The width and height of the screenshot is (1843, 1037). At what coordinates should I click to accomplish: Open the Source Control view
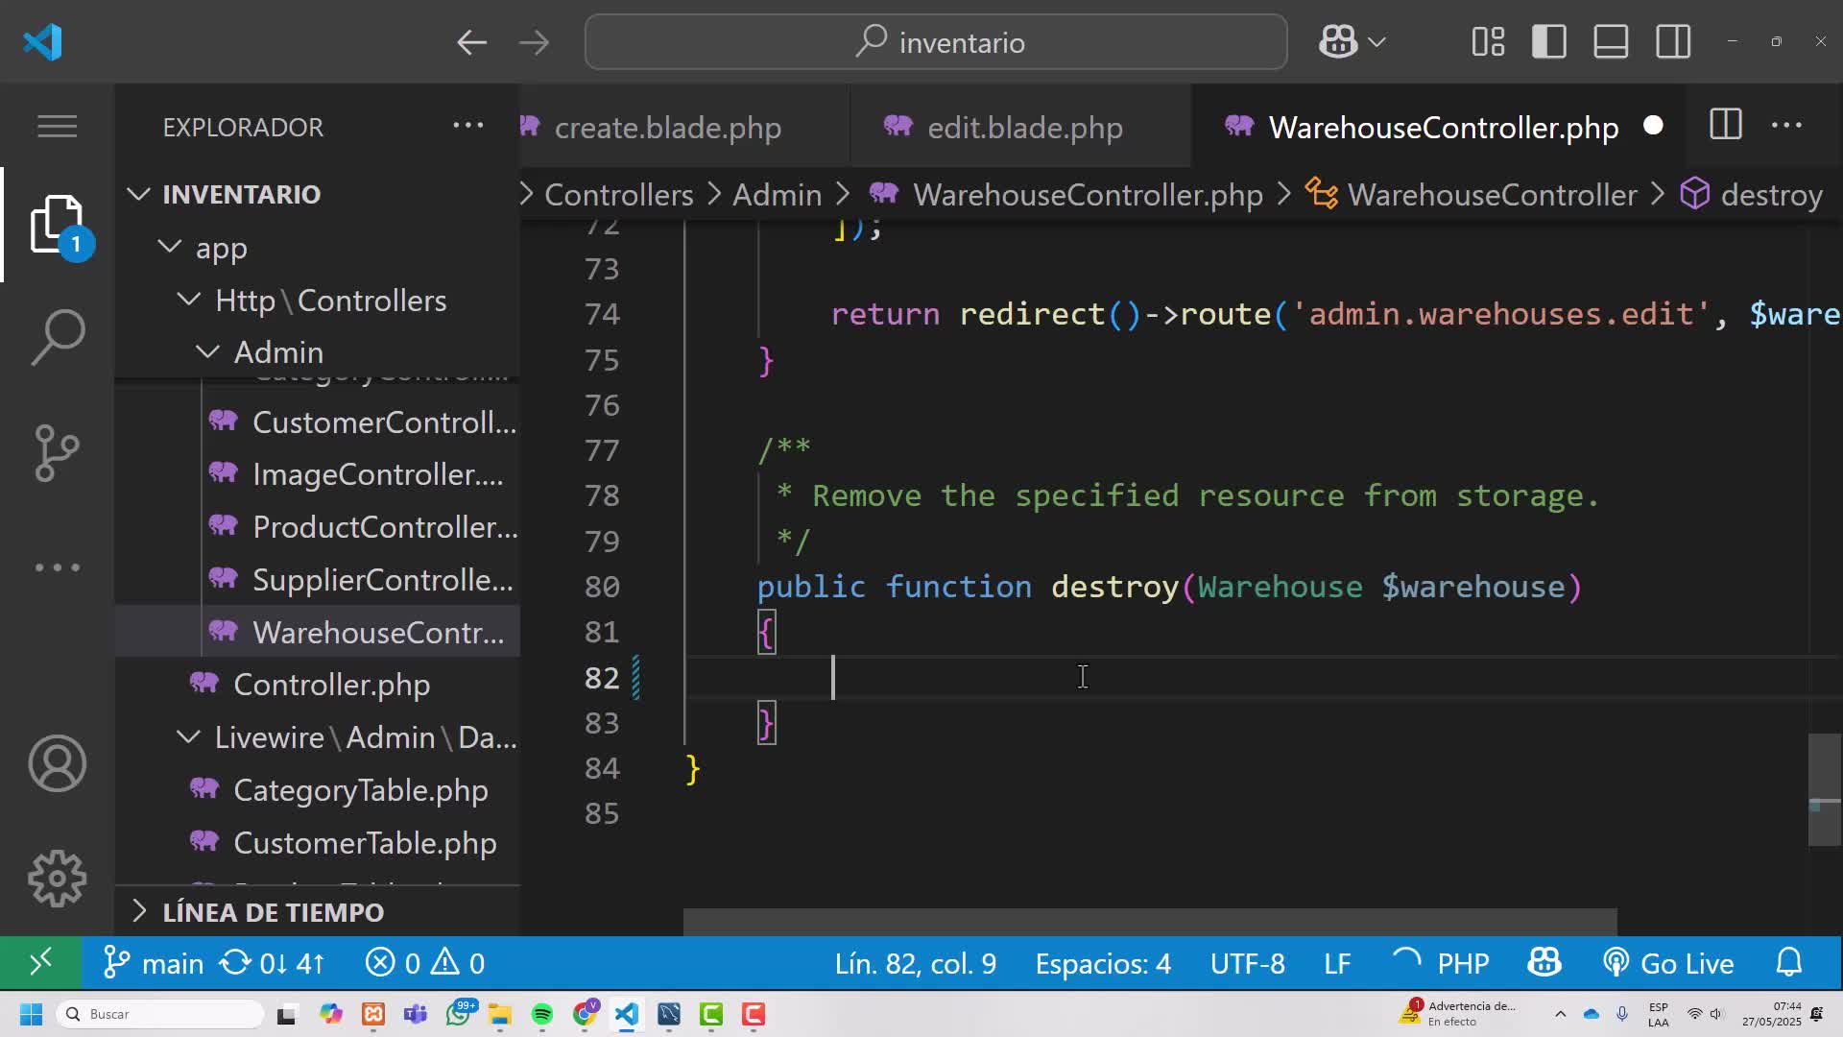tap(58, 452)
